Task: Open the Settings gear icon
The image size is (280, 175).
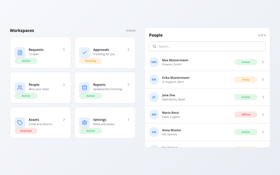Action: click(84, 123)
